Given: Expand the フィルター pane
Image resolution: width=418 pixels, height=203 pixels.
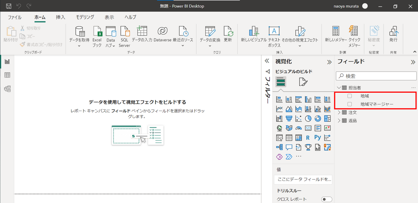Looking at the screenshot, I should pos(267,61).
